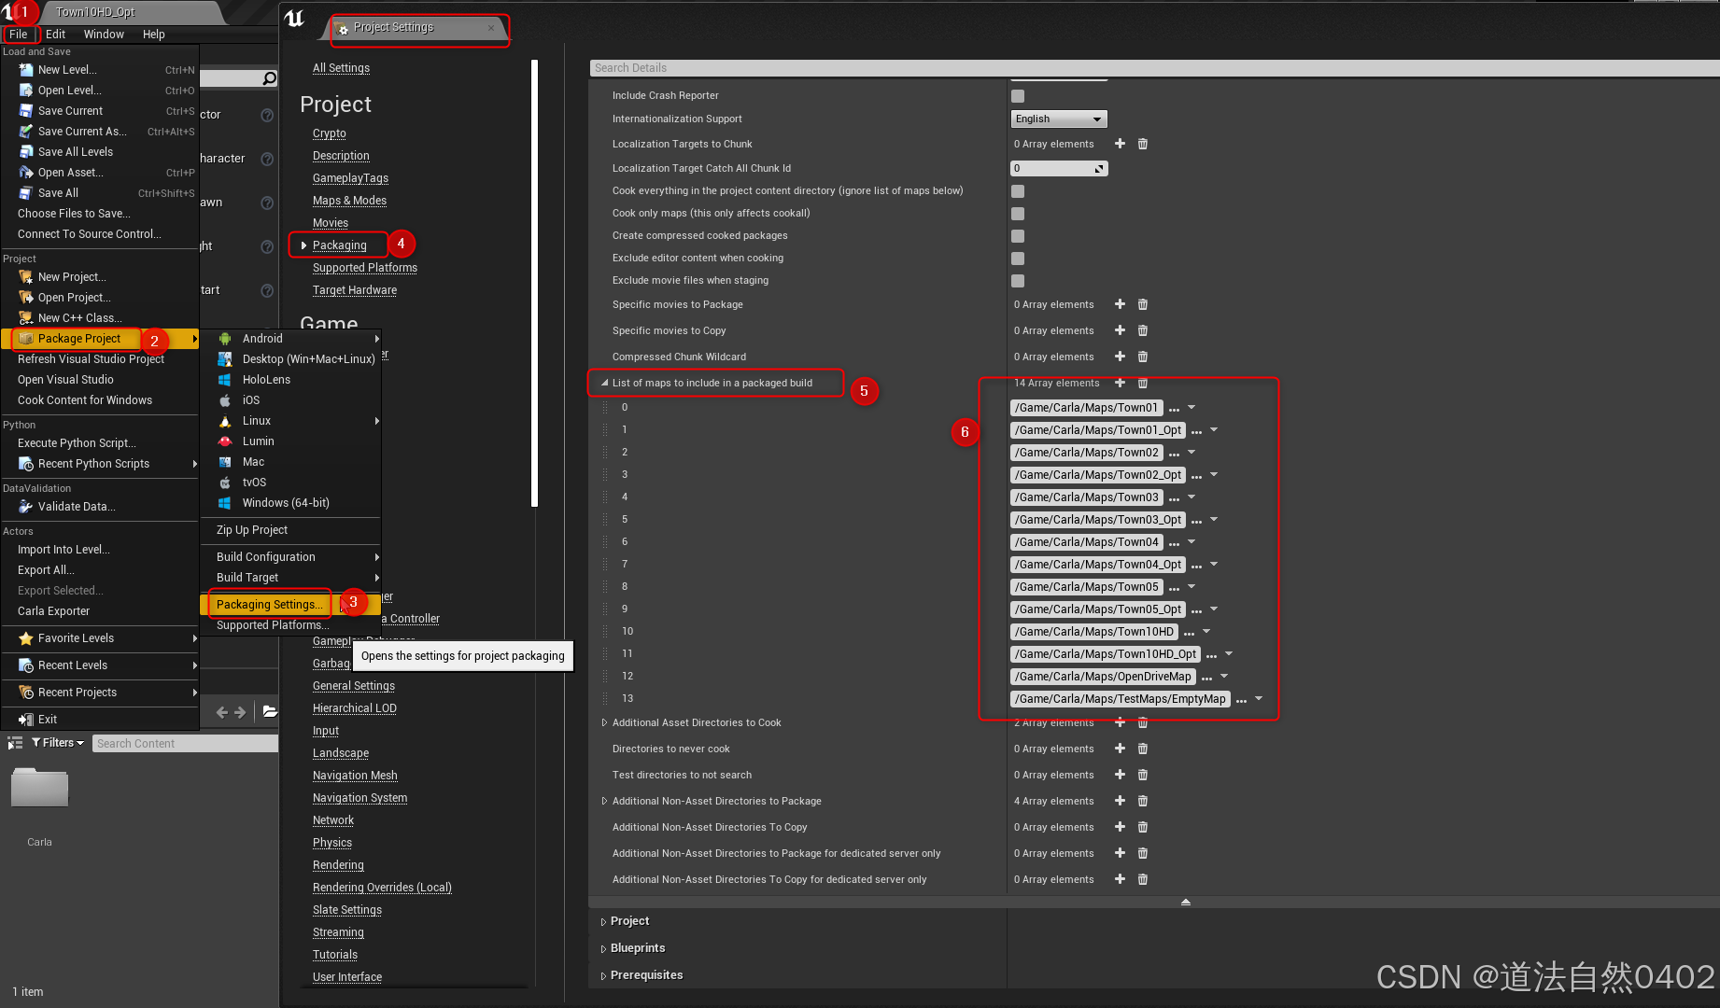
Task: Add element to Localization Targets to Chunk
Action: 1120,144
